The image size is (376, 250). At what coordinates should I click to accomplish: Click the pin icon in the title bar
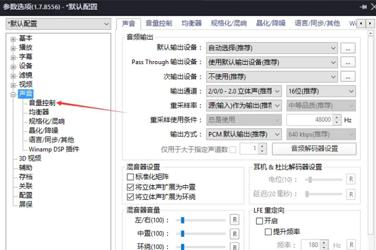coord(363,6)
